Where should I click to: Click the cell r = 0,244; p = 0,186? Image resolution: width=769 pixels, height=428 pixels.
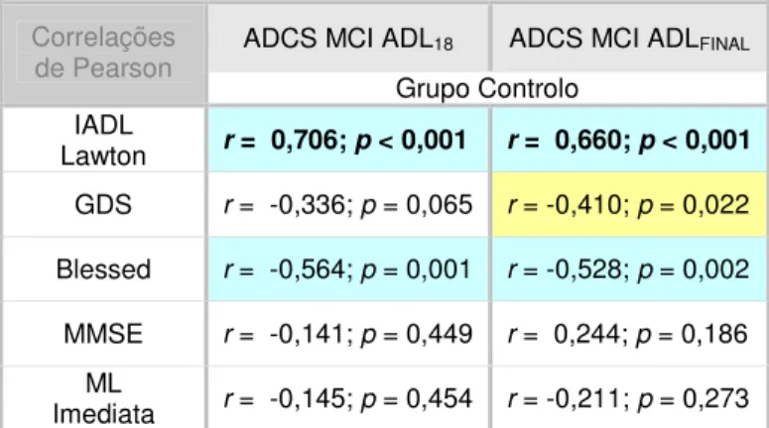point(630,334)
